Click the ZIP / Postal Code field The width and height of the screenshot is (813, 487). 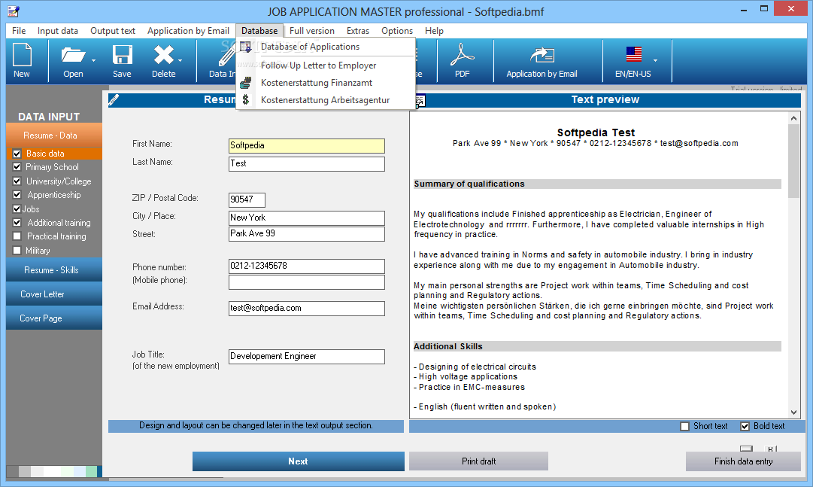click(247, 199)
